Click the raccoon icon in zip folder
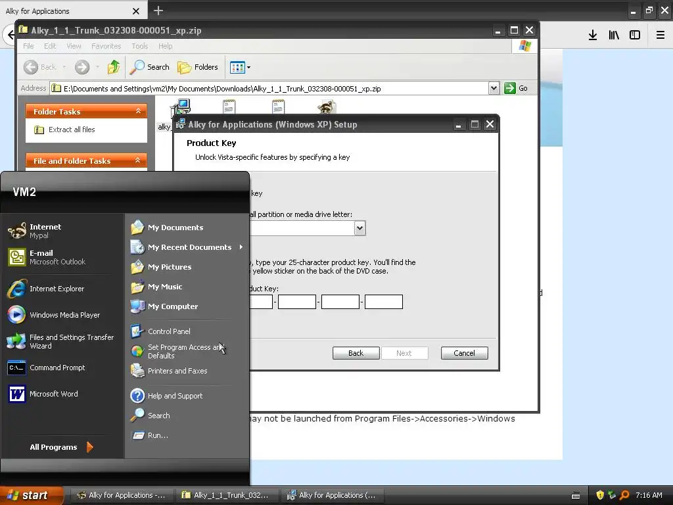Screen dimensions: 673x505 pos(326,106)
